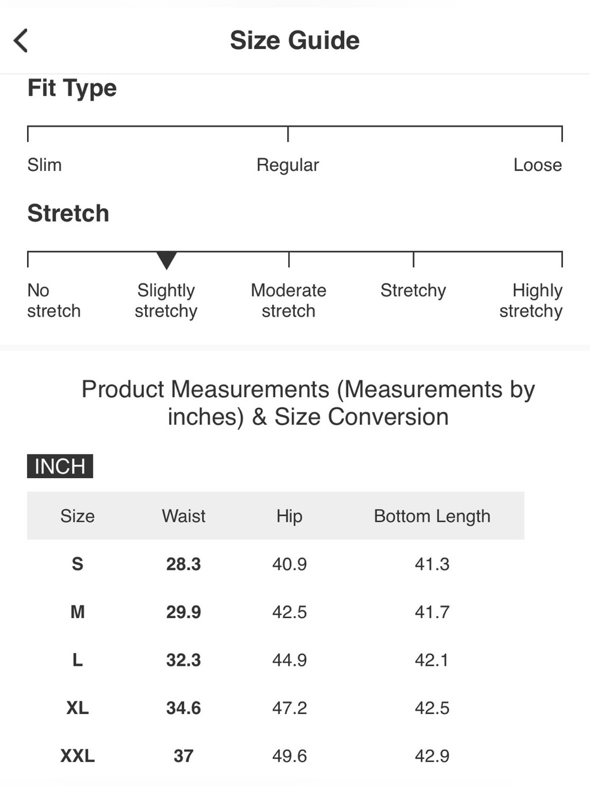Click waist value 34.6 for XL
The width and height of the screenshot is (590, 786).
click(183, 708)
